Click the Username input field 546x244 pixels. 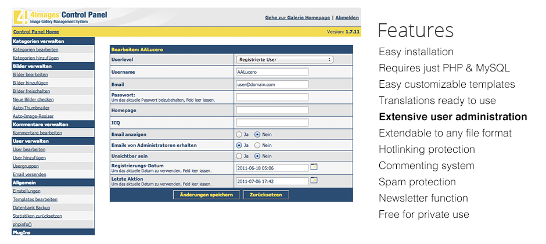click(272, 71)
